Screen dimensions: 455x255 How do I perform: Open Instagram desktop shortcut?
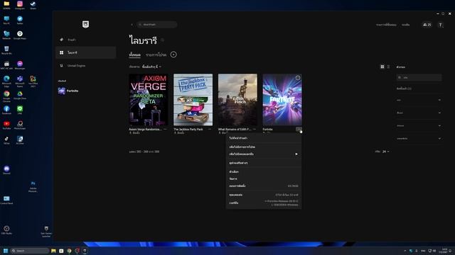(20, 5)
